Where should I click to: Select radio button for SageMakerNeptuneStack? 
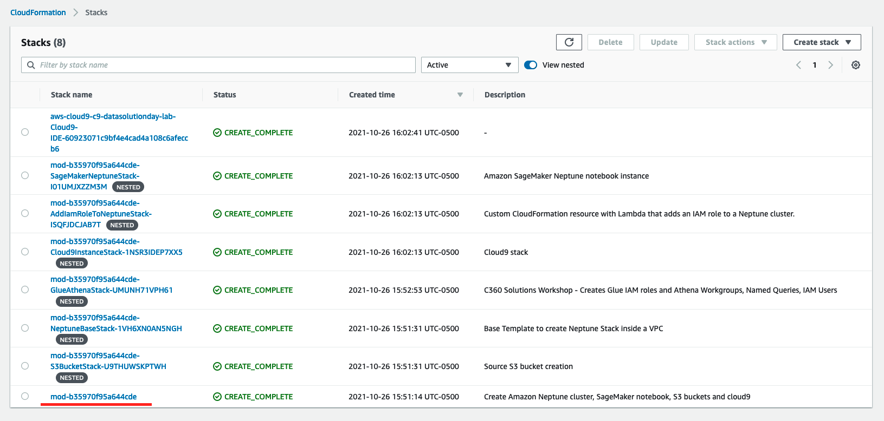point(25,175)
